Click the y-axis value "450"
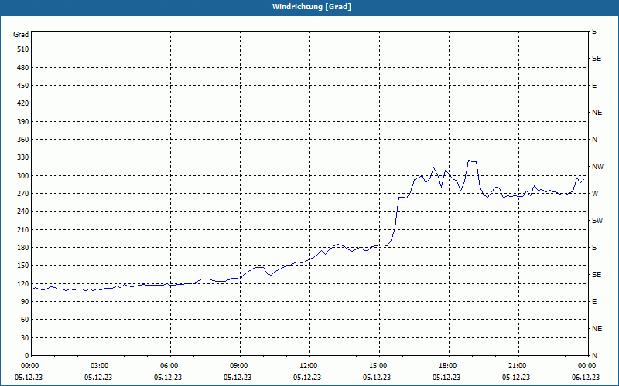Image resolution: width=619 pixels, height=386 pixels. [x=23, y=86]
